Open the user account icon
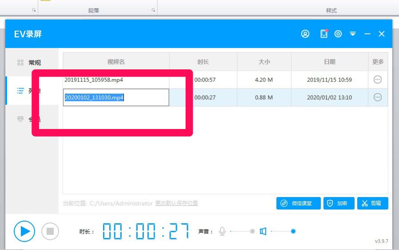 [x=305, y=34]
